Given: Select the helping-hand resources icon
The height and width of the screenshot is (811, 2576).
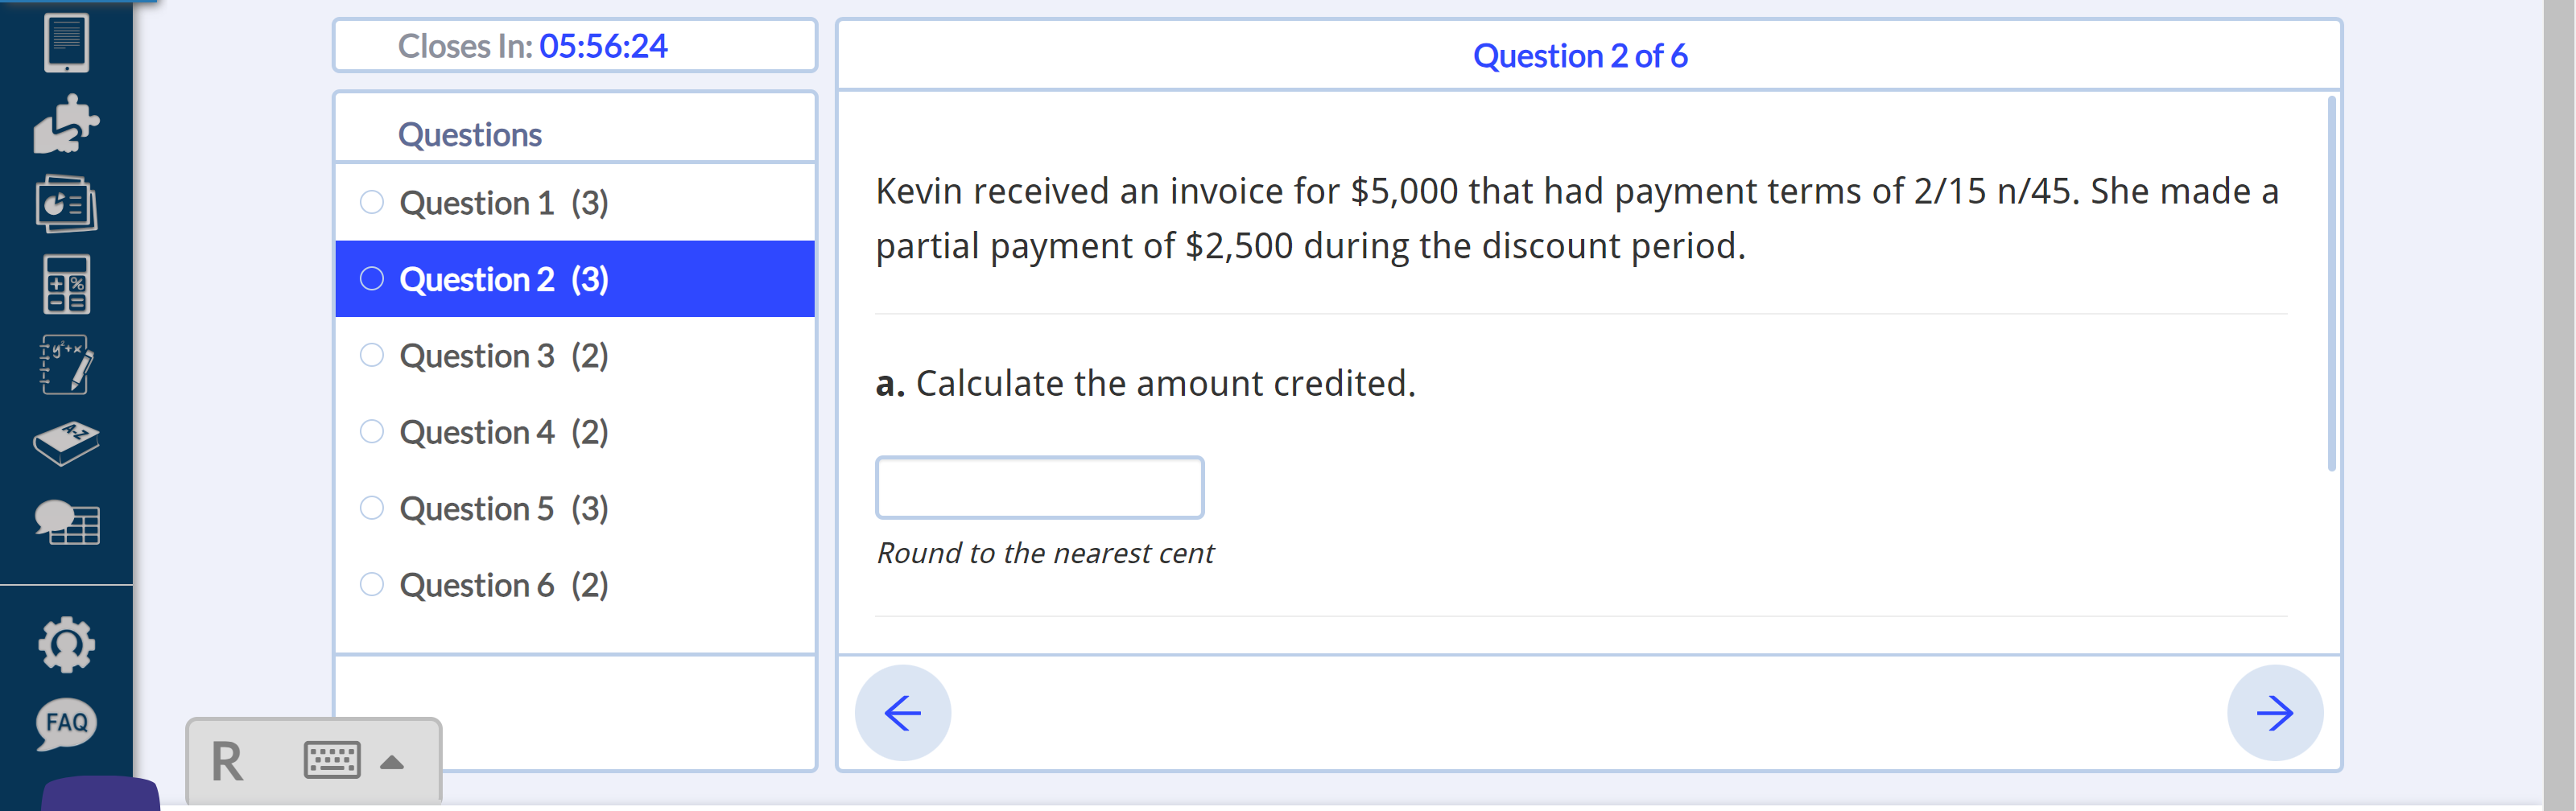Looking at the screenshot, I should pyautogui.click(x=64, y=124).
